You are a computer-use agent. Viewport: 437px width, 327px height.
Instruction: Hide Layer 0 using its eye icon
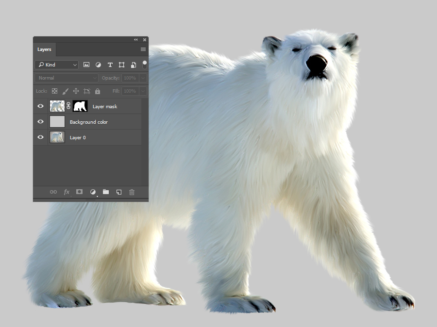click(x=41, y=137)
